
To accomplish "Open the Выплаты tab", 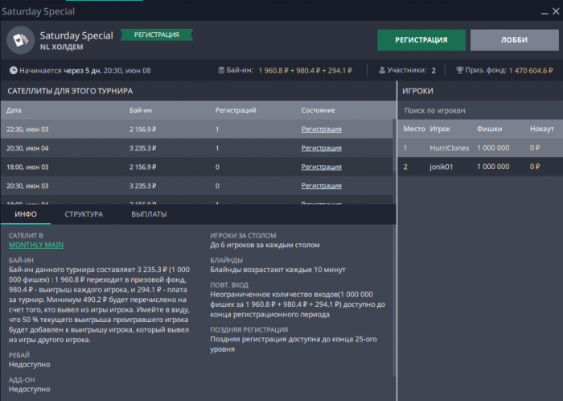I will coord(149,214).
